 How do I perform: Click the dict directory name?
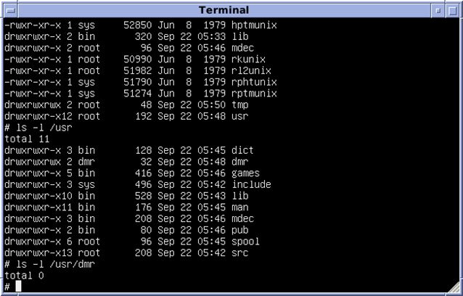pyautogui.click(x=242, y=150)
